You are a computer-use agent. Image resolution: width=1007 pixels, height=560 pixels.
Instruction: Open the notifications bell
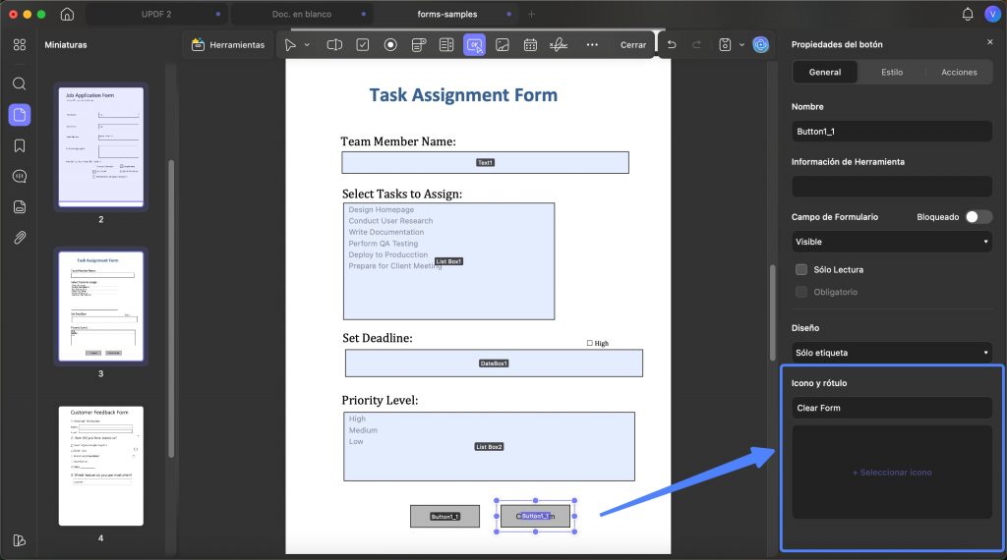(x=968, y=14)
